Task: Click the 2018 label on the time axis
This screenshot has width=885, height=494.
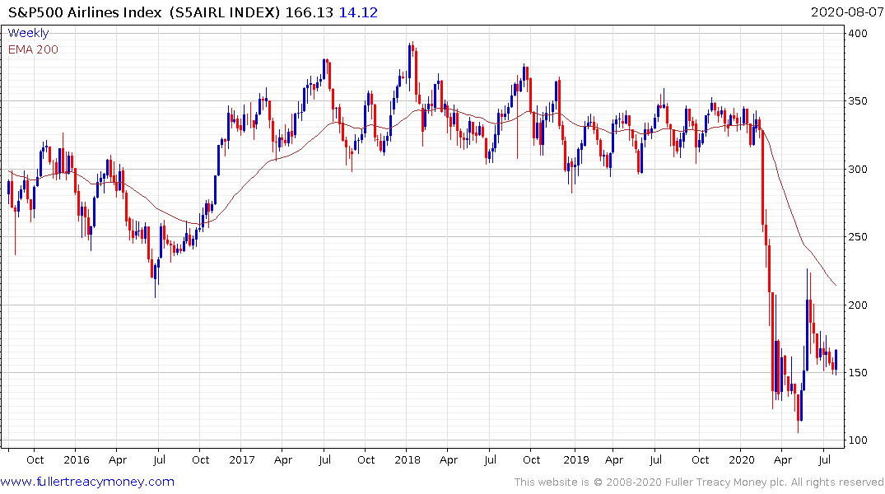Action: tap(408, 459)
